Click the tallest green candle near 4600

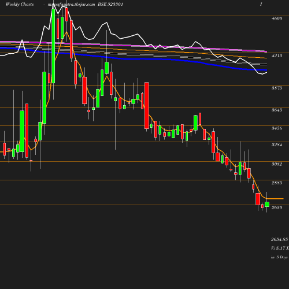point(53,46)
